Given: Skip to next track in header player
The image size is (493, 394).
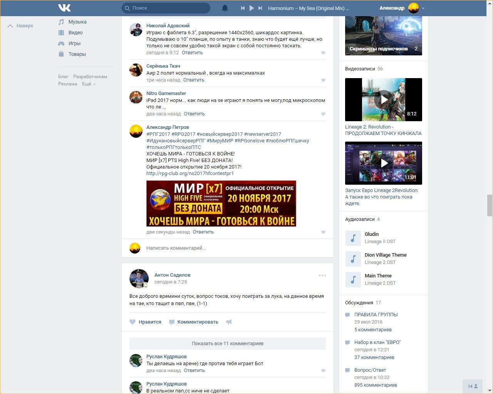Looking at the screenshot, I should (260, 8).
